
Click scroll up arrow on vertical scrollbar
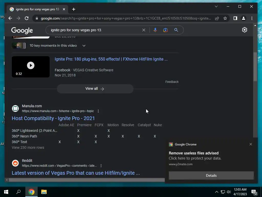[x=255, y=25]
